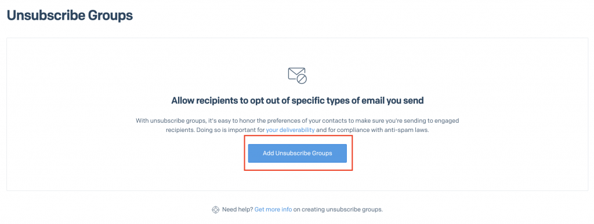Select the circle-slash symbol on the envelope icon

click(302, 79)
